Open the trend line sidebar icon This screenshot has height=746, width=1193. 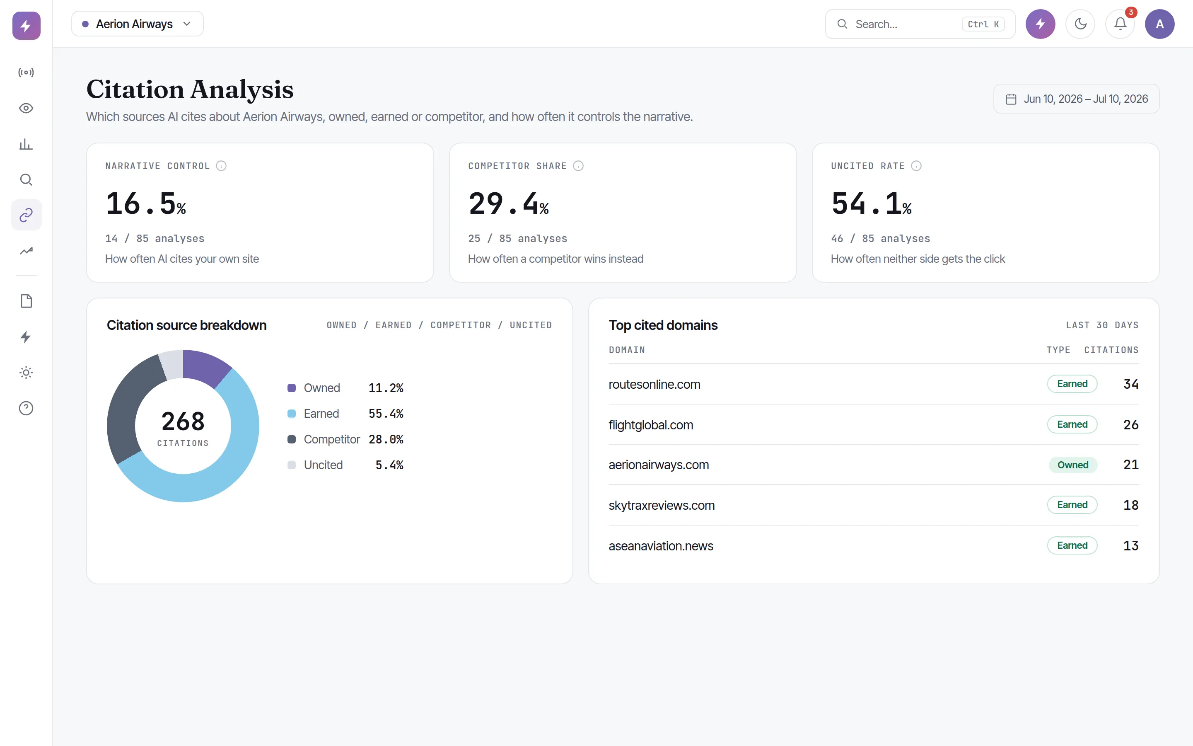pyautogui.click(x=26, y=251)
